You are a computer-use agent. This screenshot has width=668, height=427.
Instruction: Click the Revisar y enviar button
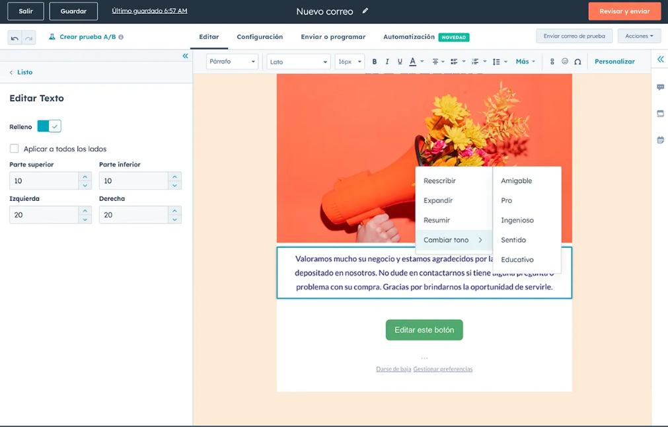[624, 11]
